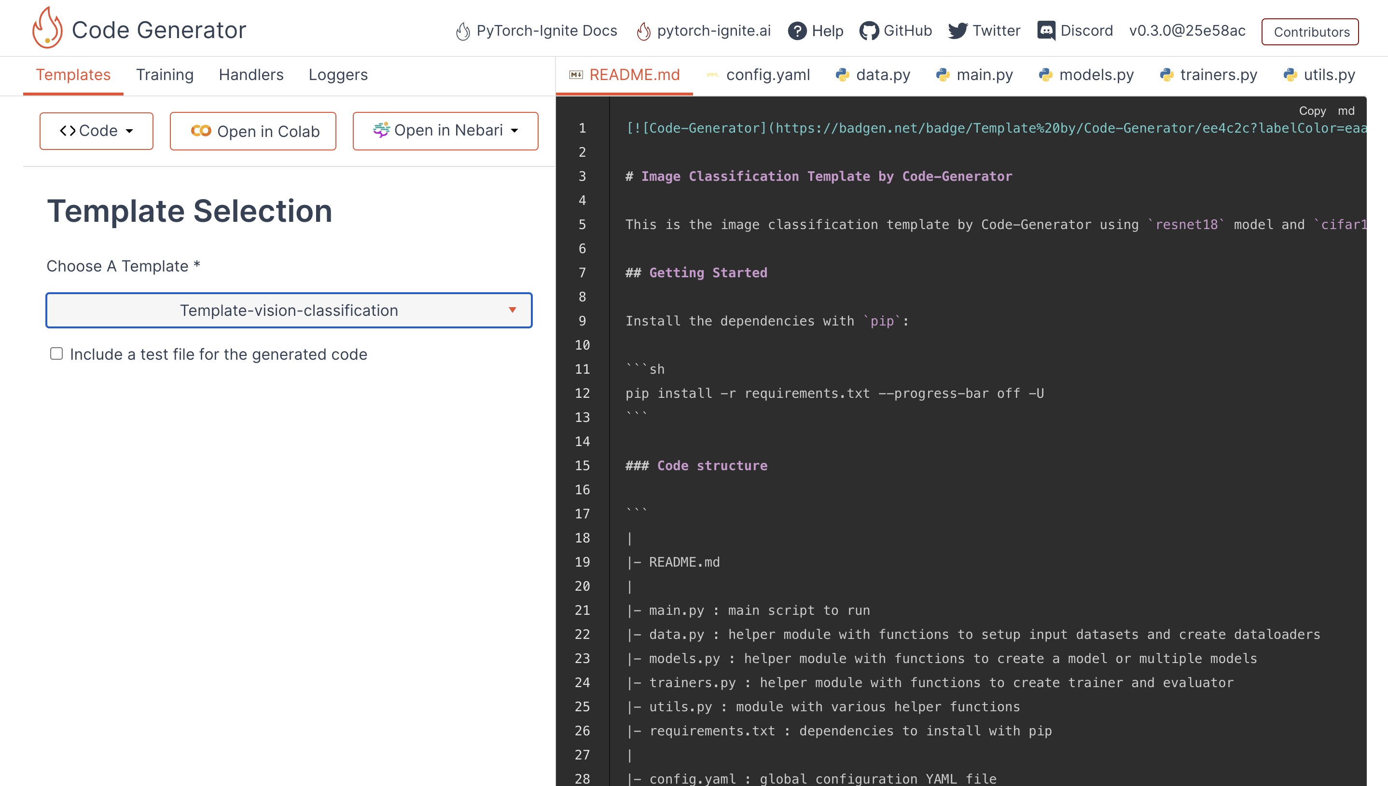Switch to the Training tab
Screen dimensions: 1388x786
point(165,75)
